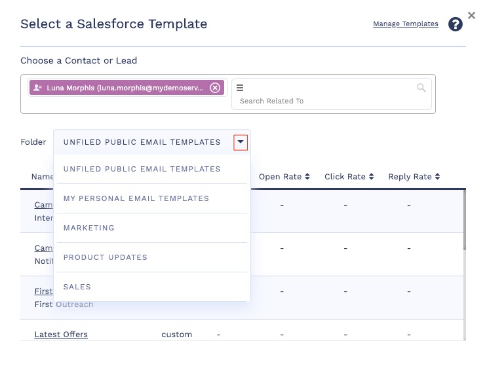Choose My Personal Email Templates folder
Screen dimensions: 487x366
click(136, 198)
